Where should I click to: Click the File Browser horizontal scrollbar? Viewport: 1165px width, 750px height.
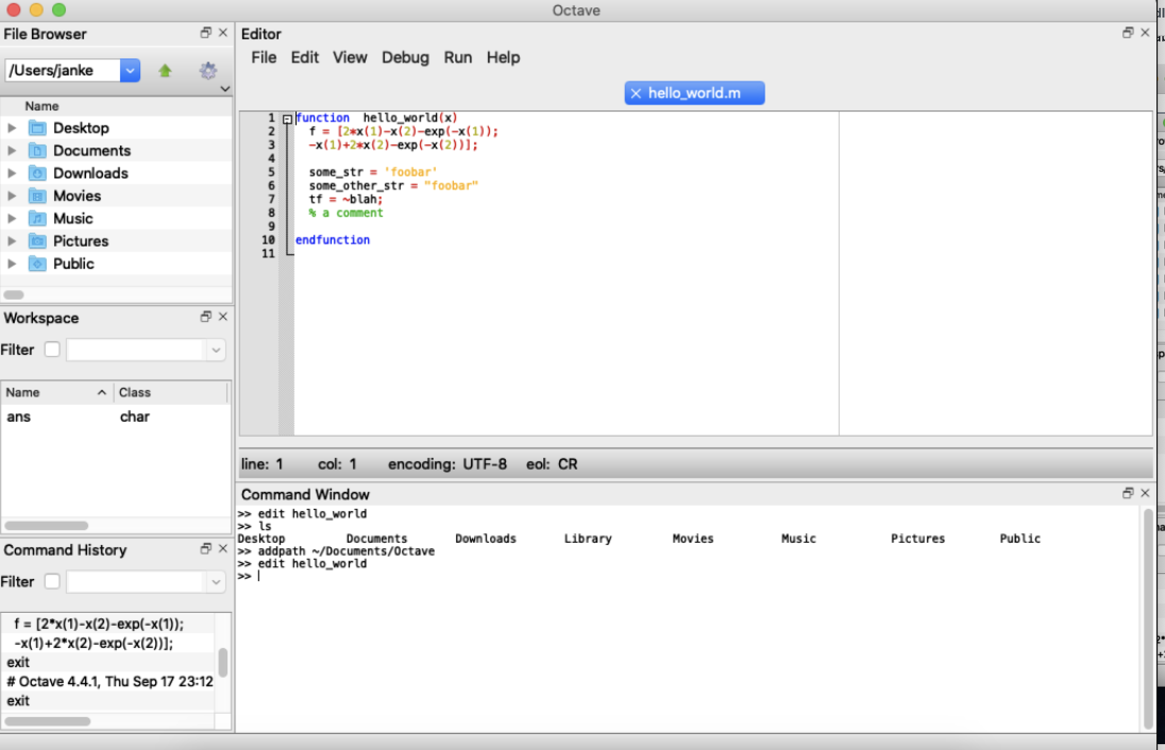pyautogui.click(x=13, y=295)
